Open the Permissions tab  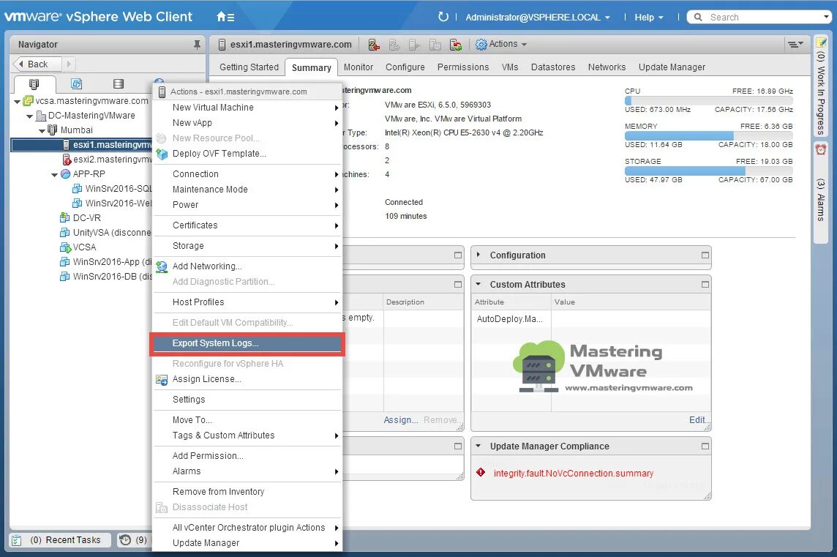(x=463, y=67)
